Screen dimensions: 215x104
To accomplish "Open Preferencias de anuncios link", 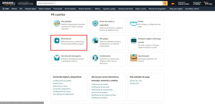I will 100,87.
